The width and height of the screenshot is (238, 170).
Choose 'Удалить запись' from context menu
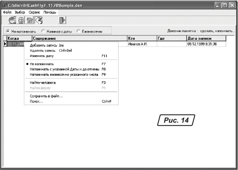point(43,51)
